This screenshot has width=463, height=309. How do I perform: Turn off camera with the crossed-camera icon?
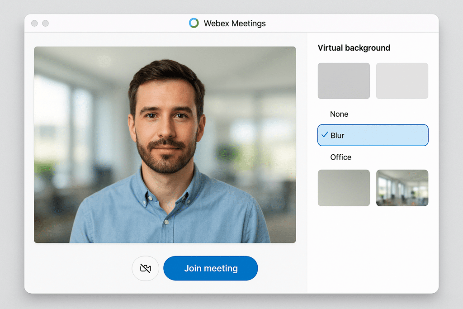145,268
